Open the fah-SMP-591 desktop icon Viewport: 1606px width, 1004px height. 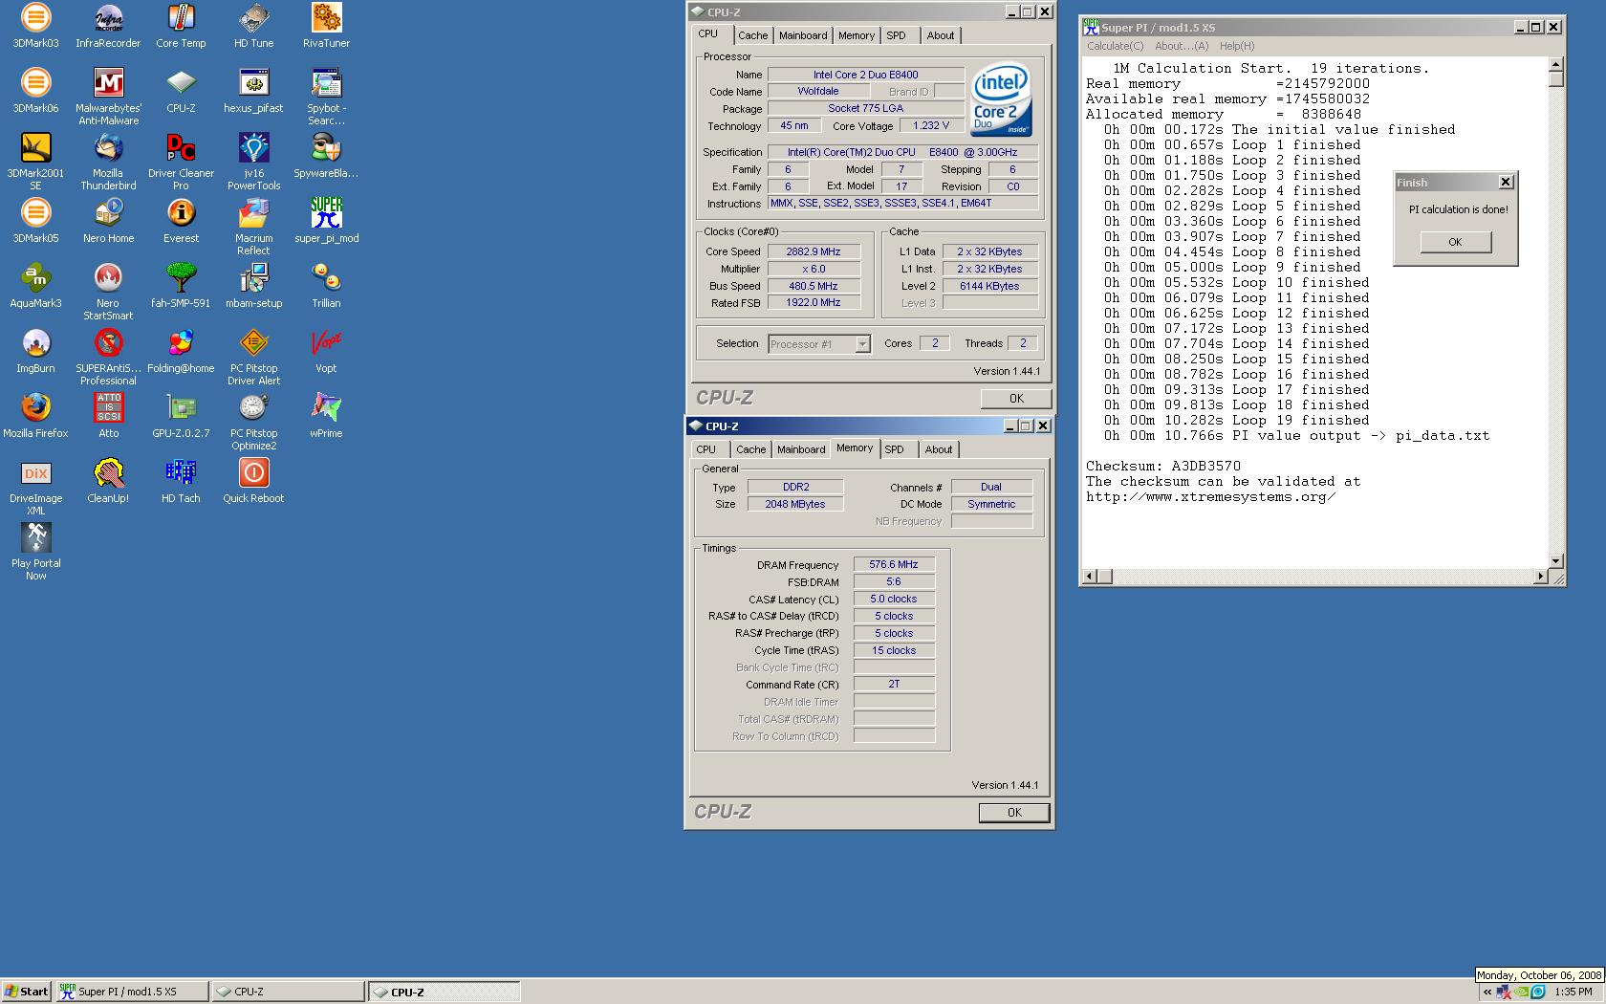tap(181, 286)
